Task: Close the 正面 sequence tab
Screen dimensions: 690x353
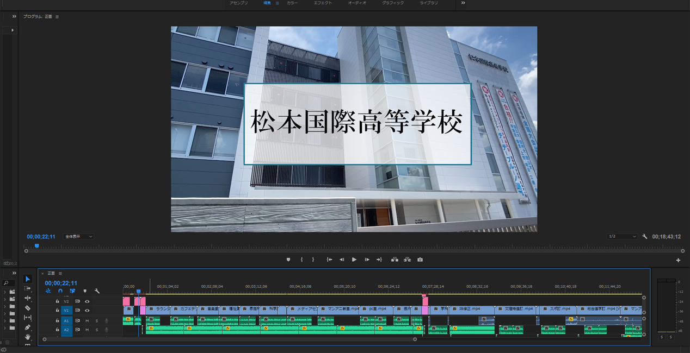Action: [42, 273]
